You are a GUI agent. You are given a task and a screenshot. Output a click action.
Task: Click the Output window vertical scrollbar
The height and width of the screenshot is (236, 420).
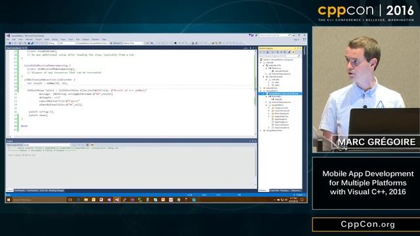pyautogui.click(x=255, y=166)
